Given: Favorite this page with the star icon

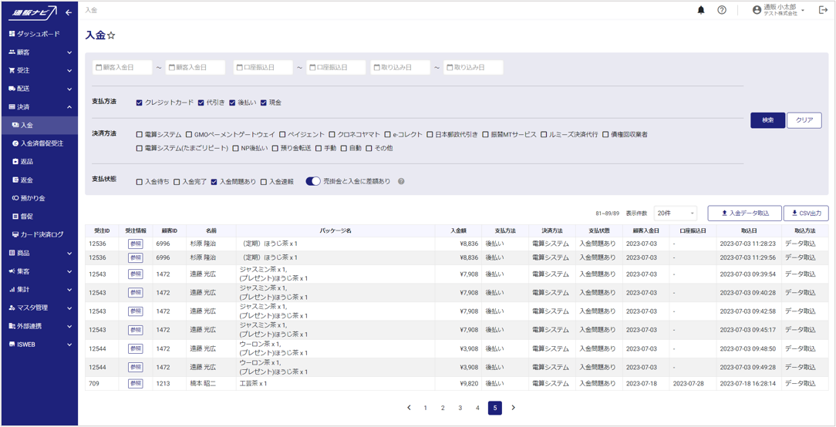Looking at the screenshot, I should tap(111, 35).
